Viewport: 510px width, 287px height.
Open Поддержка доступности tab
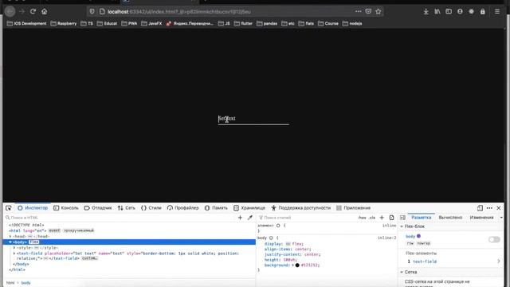pyautogui.click(x=301, y=208)
